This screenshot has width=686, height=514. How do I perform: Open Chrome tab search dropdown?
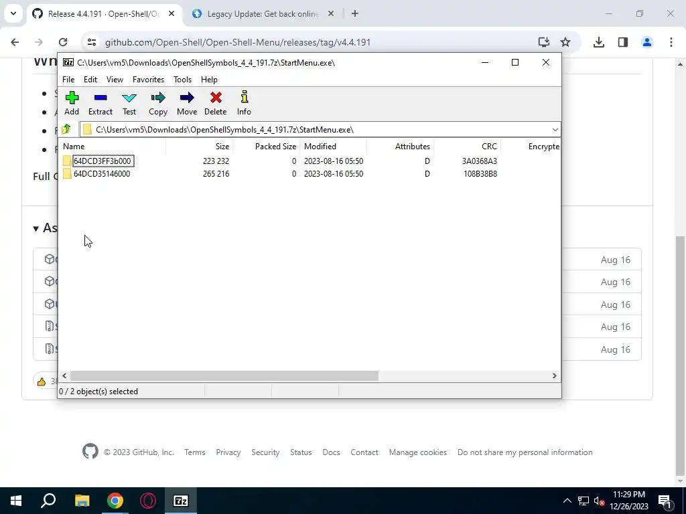[13, 13]
